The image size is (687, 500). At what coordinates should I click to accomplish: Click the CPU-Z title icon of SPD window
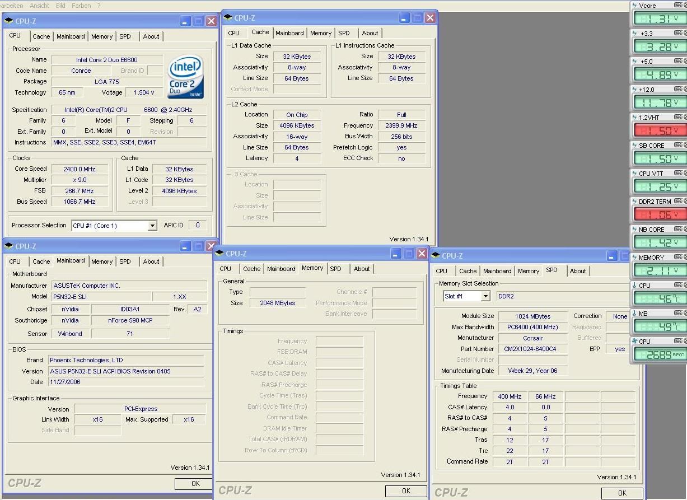436,256
